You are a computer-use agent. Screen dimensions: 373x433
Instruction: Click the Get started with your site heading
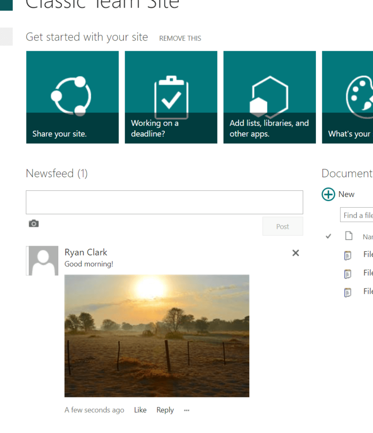click(x=87, y=37)
